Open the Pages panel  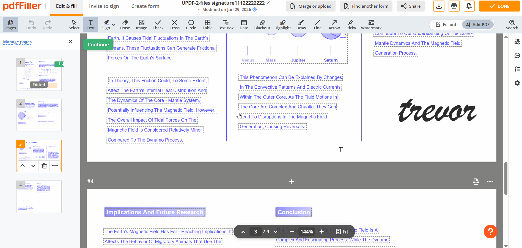(x=10, y=24)
